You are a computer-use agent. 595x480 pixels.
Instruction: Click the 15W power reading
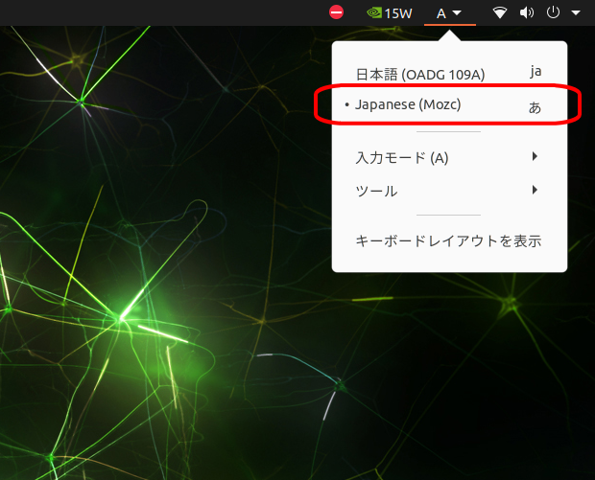click(x=398, y=13)
